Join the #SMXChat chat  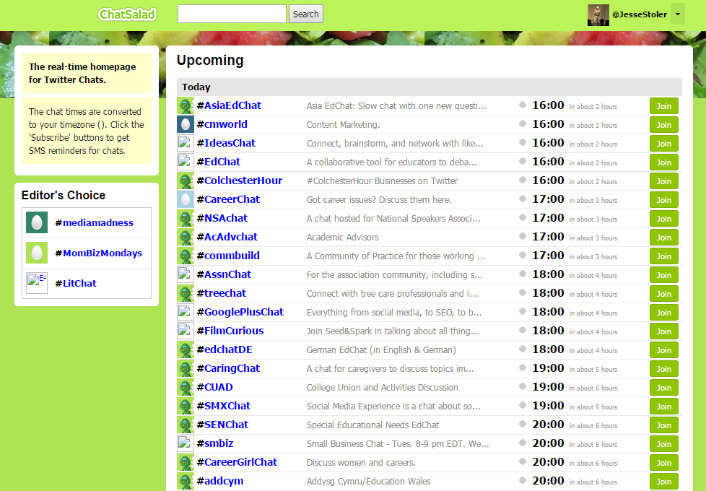point(663,407)
